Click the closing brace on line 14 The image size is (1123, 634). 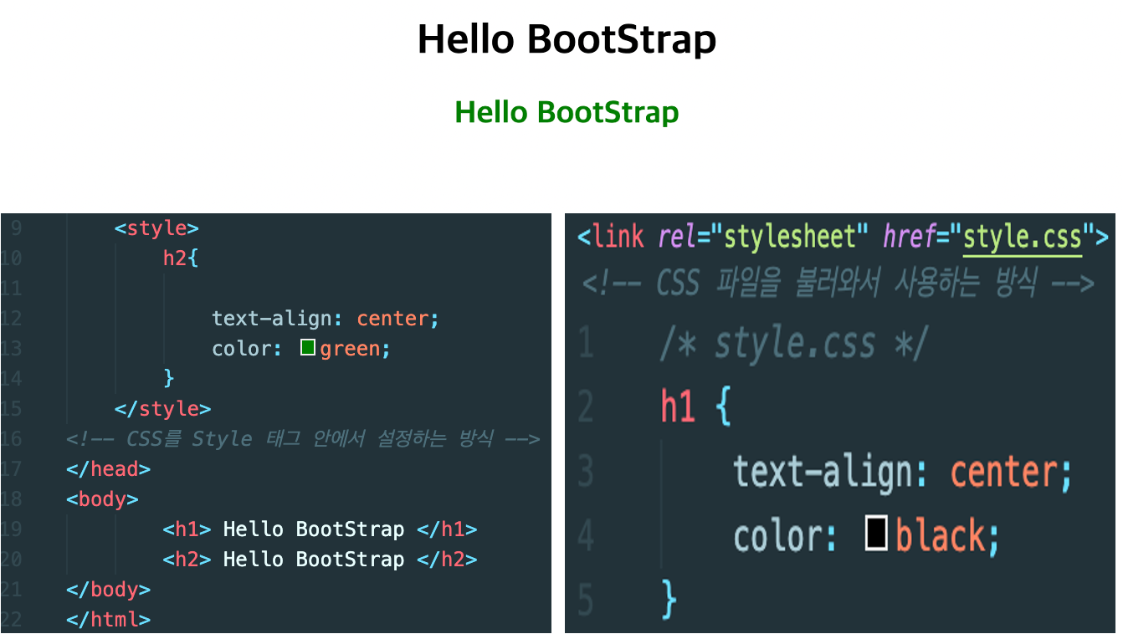[169, 378]
